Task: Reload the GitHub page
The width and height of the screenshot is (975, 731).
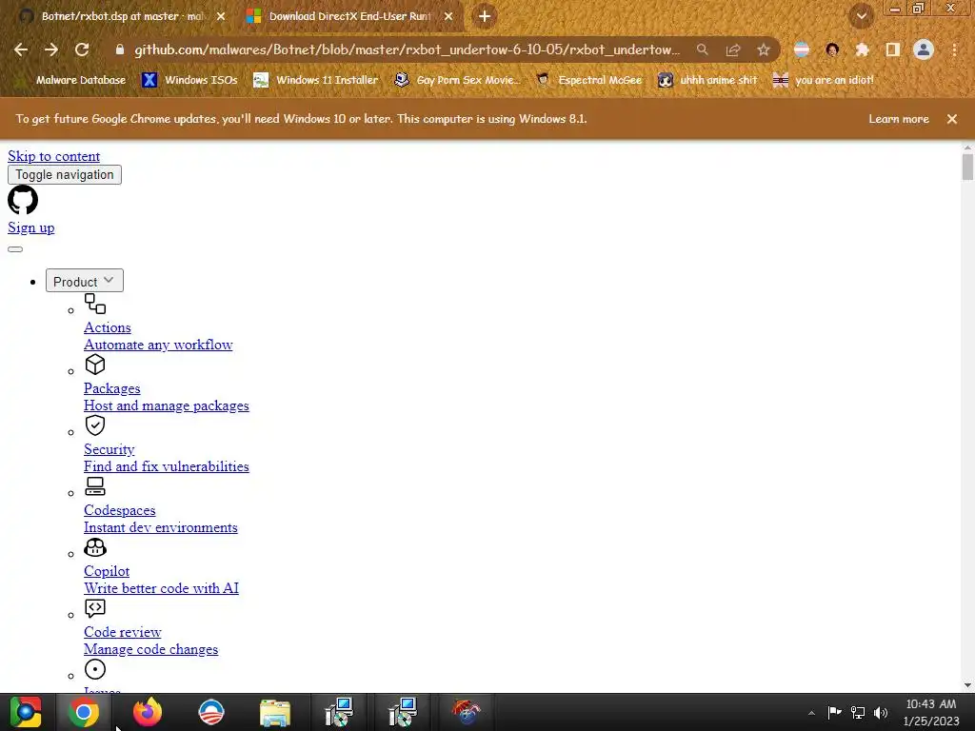Action: pos(82,49)
